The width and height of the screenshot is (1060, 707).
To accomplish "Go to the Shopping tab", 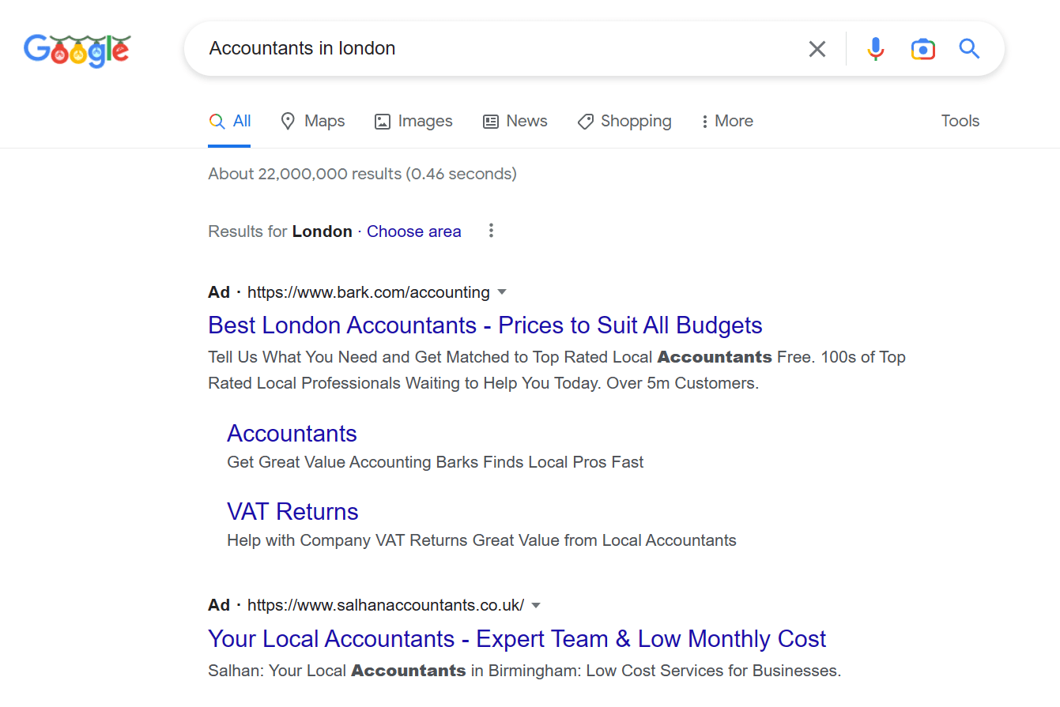I will tap(624, 121).
